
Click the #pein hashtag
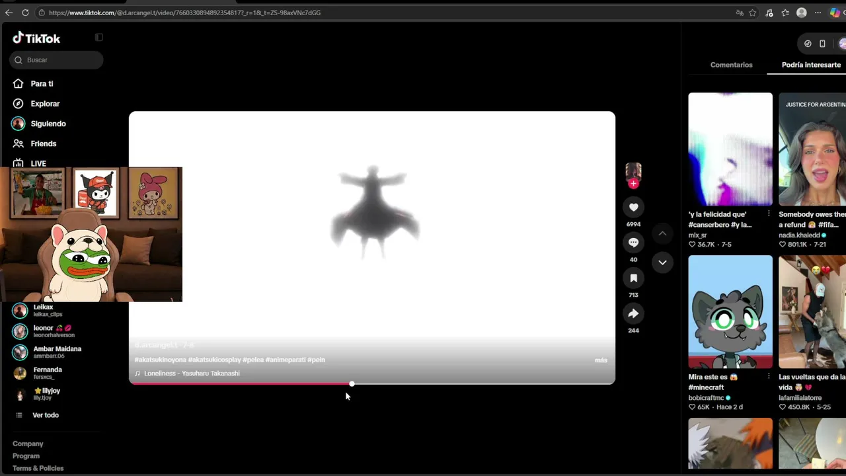(316, 360)
